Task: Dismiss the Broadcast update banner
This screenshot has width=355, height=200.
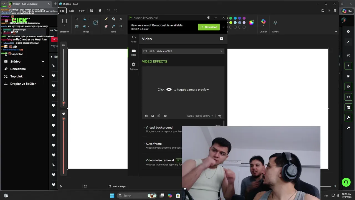Action: point(224,27)
